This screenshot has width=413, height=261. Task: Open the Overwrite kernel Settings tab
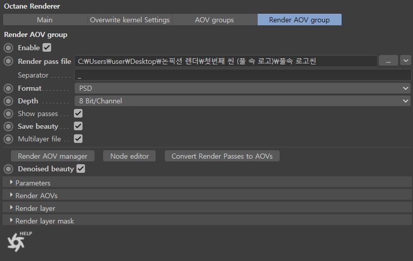[130, 20]
